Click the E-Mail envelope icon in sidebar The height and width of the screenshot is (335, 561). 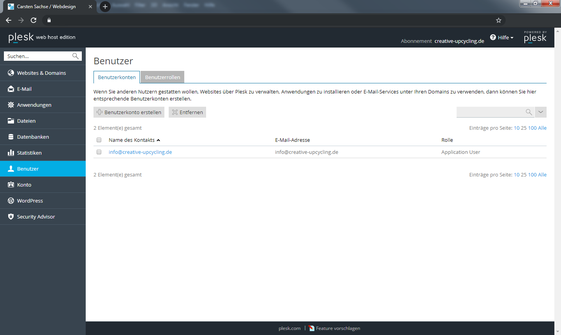(x=11, y=89)
